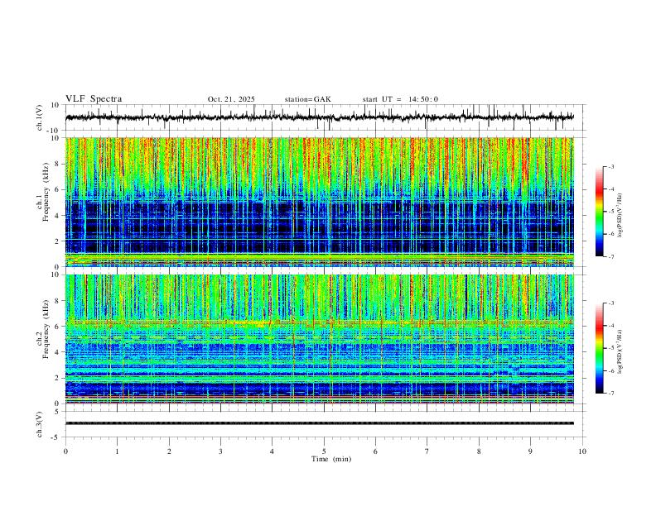Click the 'ch.1(V)' waveform axis label
This screenshot has width=656, height=506.
39,117
